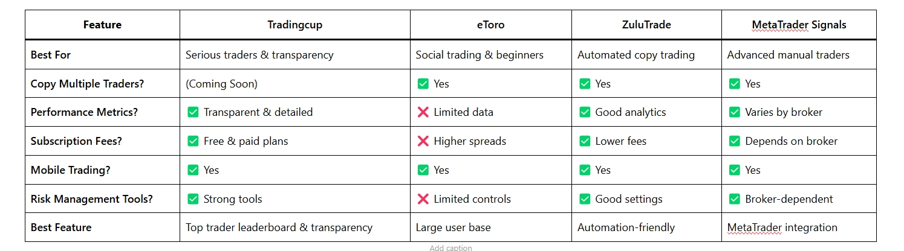Click the "Top trader leaderboard & transparency" cell
The height and width of the screenshot is (251, 904).
point(279,227)
